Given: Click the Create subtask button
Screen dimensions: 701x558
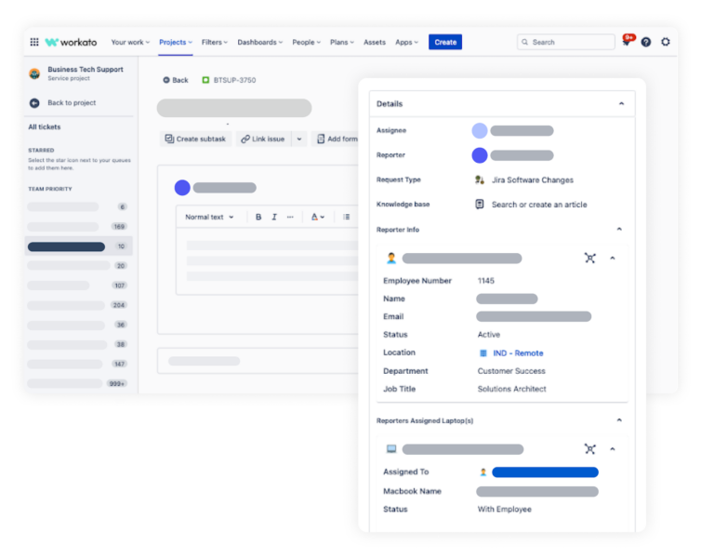Looking at the screenshot, I should [195, 139].
